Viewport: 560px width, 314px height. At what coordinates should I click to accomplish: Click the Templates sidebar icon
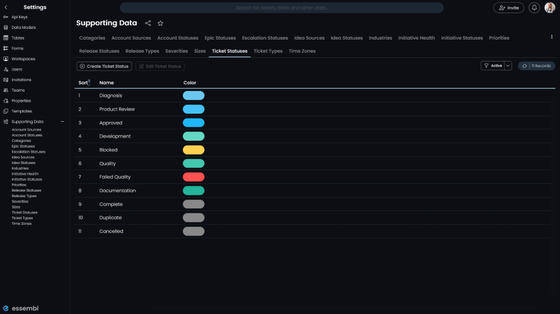6,111
